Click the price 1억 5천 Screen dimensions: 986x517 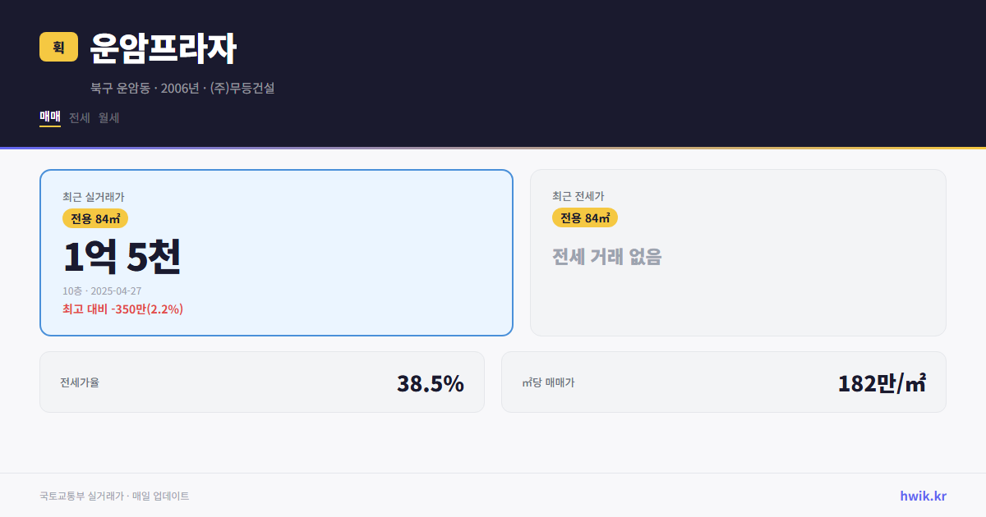(x=123, y=256)
